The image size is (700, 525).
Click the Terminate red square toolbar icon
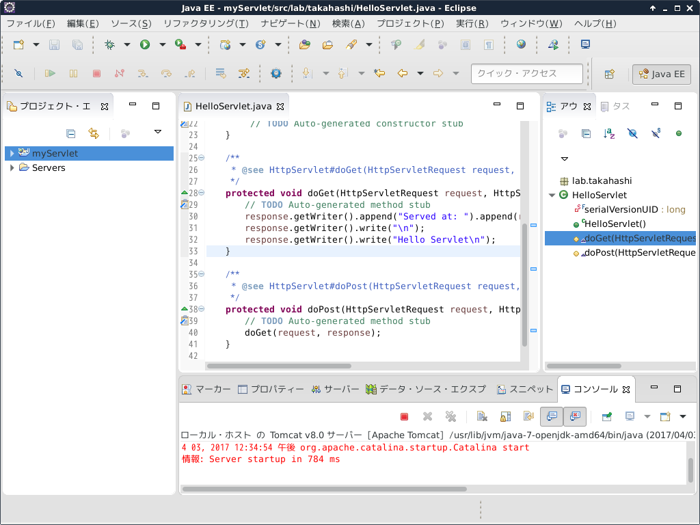coord(96,73)
